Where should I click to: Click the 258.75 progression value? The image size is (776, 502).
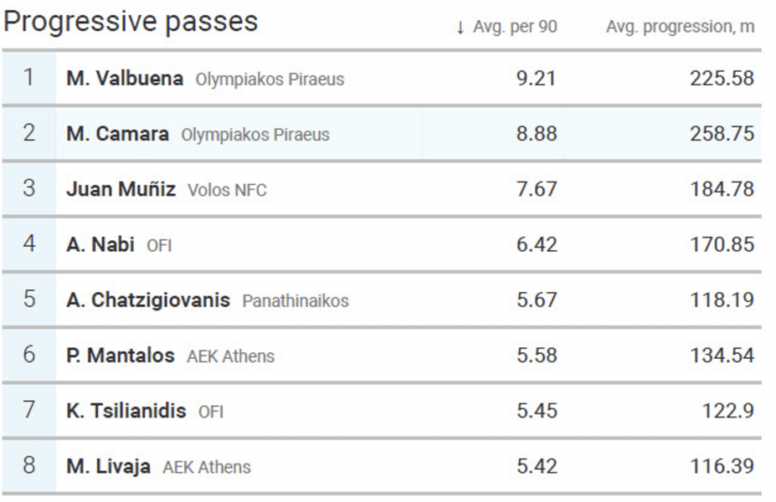[722, 134]
